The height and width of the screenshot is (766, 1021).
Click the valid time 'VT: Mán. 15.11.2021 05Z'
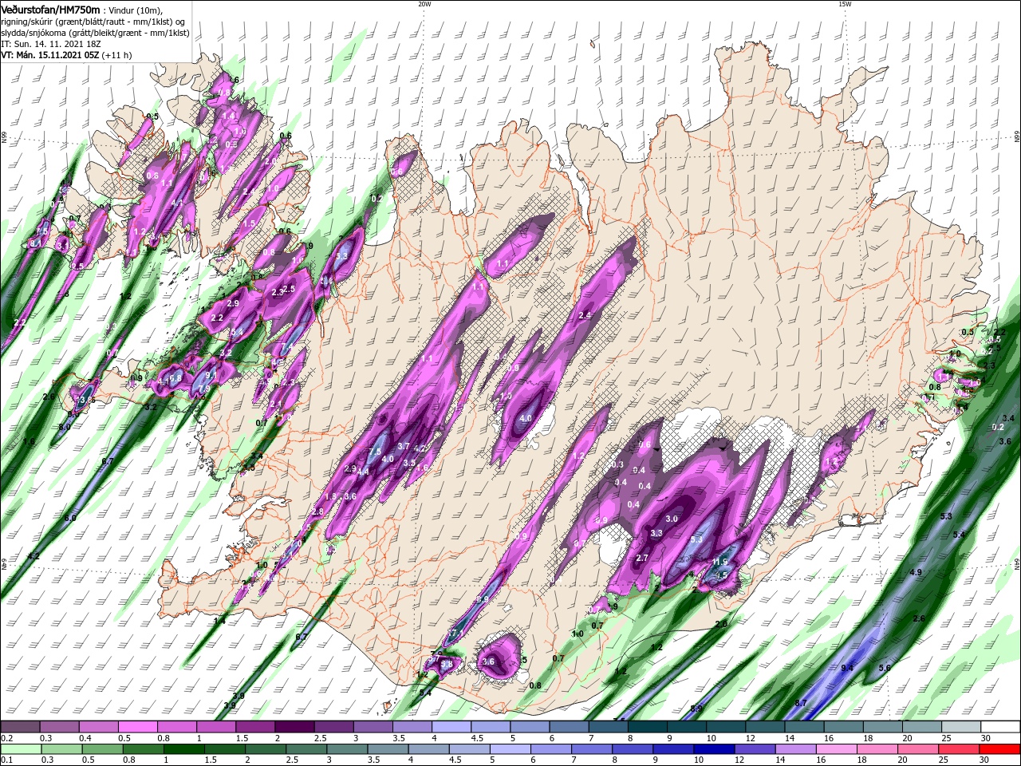tap(49, 55)
